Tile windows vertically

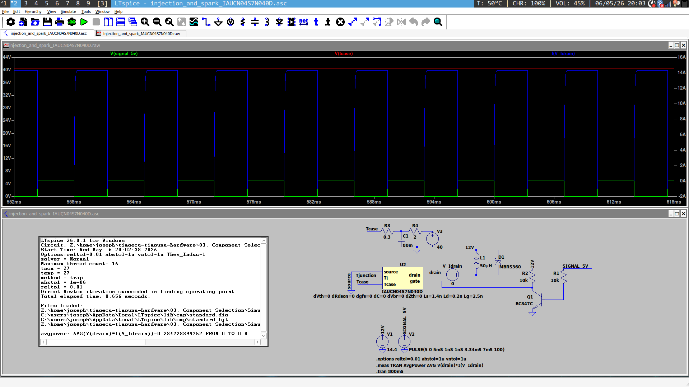pyautogui.click(x=108, y=22)
